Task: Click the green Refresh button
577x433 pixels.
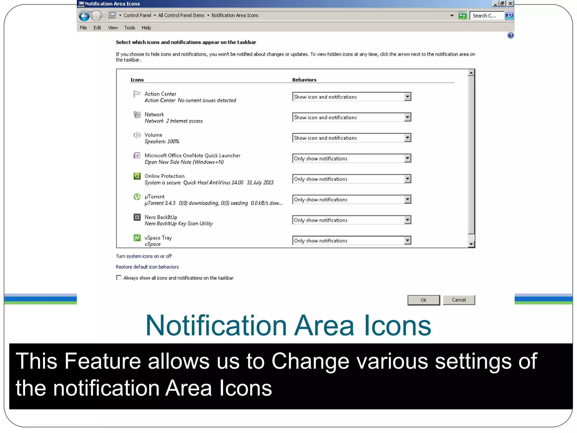Action: (462, 16)
